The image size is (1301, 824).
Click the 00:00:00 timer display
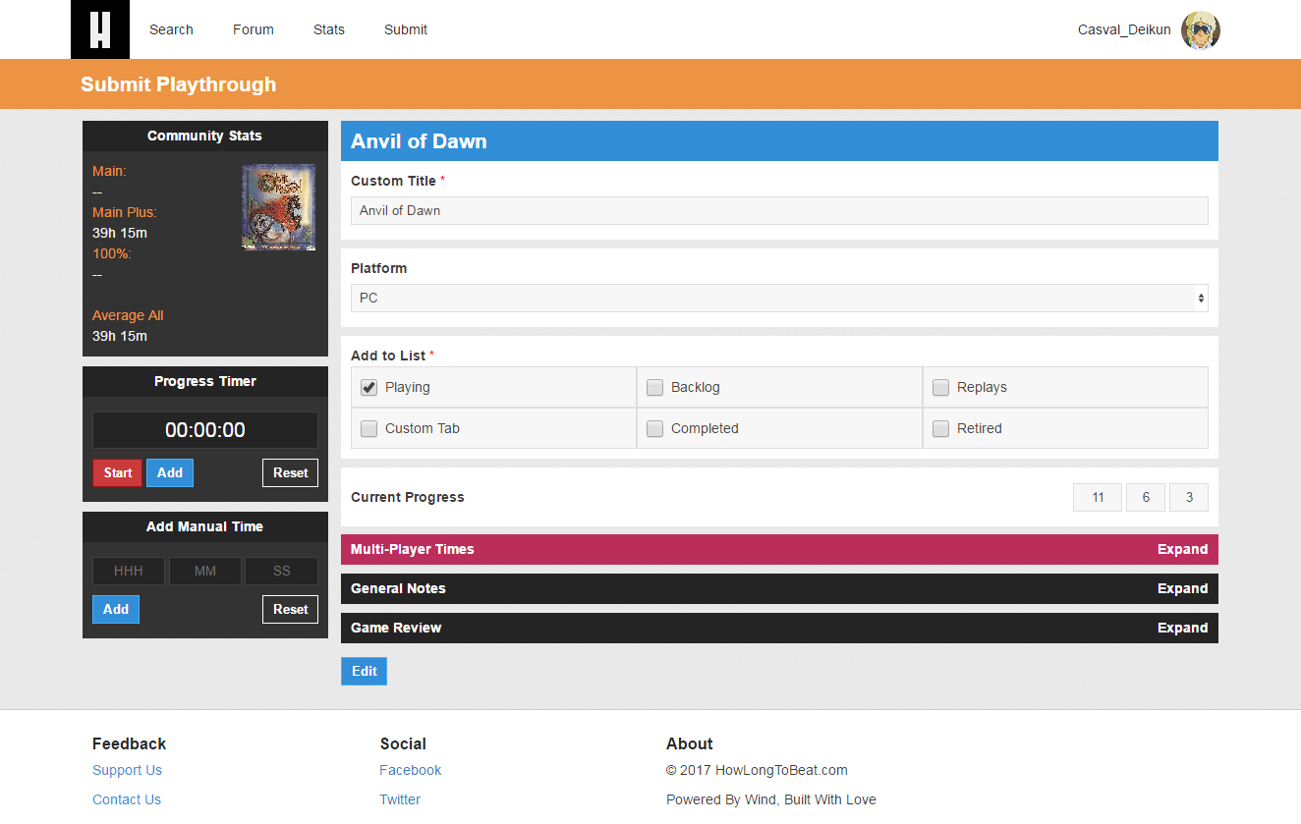pyautogui.click(x=205, y=430)
